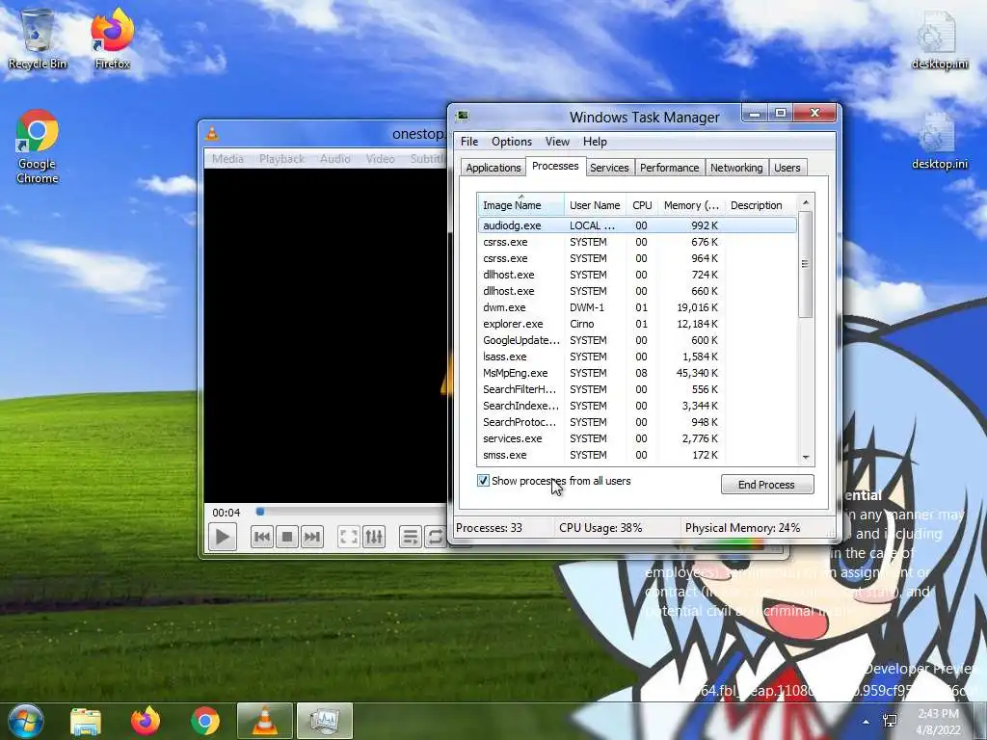Open the Google Chrome desktop shortcut
Screen dimensions: 987x740
(38, 146)
